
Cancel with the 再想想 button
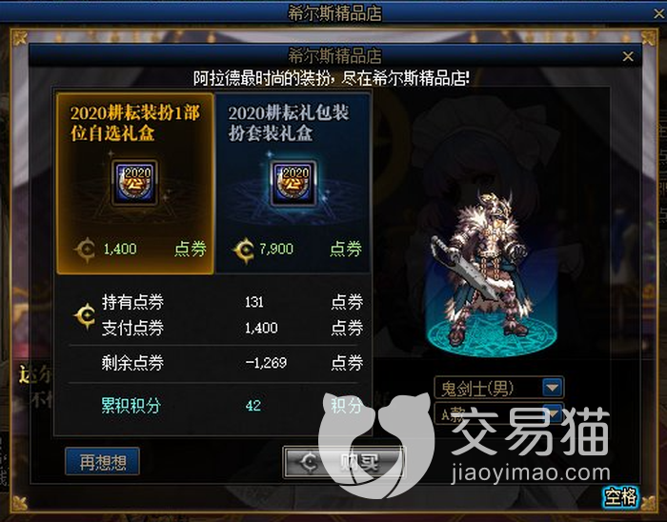(x=103, y=462)
